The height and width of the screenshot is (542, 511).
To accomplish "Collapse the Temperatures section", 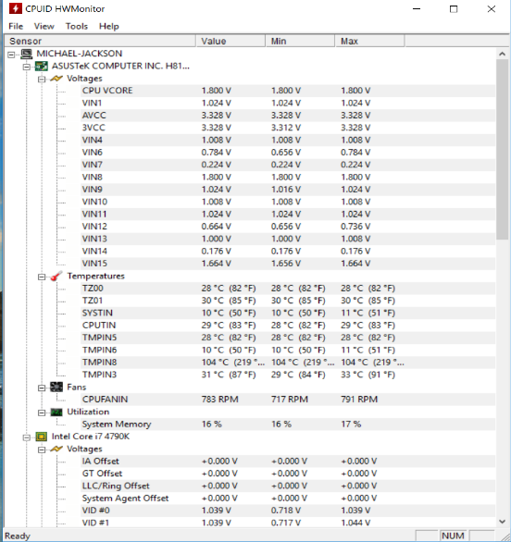I will coord(42,277).
